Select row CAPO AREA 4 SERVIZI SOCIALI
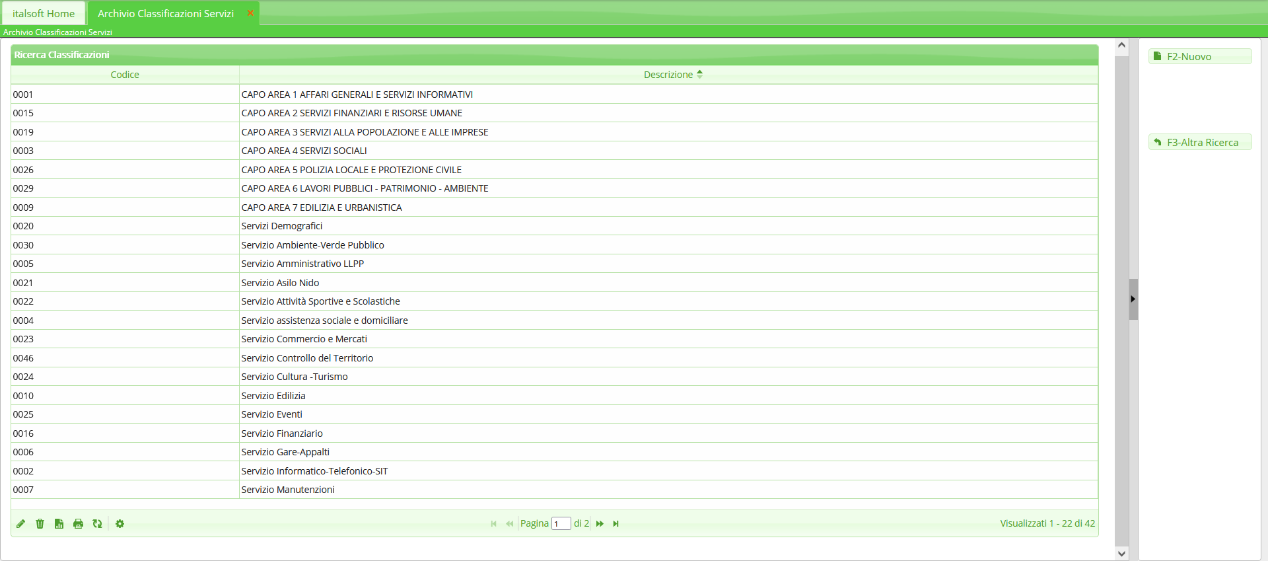The width and height of the screenshot is (1268, 563). [304, 151]
